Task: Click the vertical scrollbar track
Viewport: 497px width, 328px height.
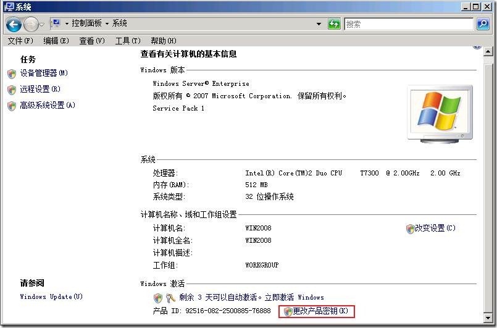Action: pyautogui.click(x=488, y=184)
